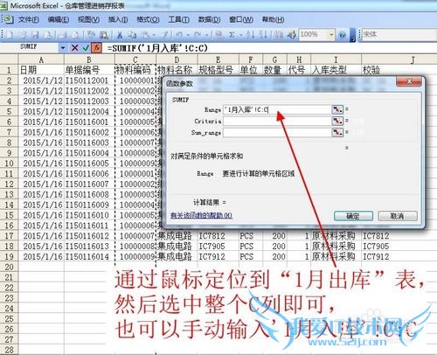
Task: Click the green Enter checkmark in formula bar
Action: pyautogui.click(x=86, y=48)
